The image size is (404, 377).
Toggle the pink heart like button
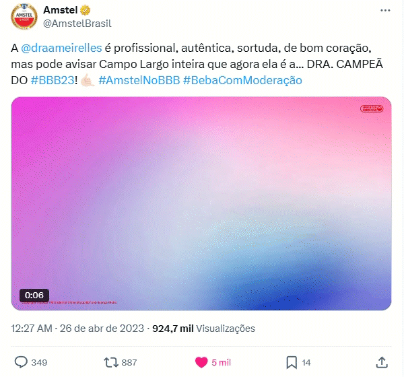tap(201, 362)
